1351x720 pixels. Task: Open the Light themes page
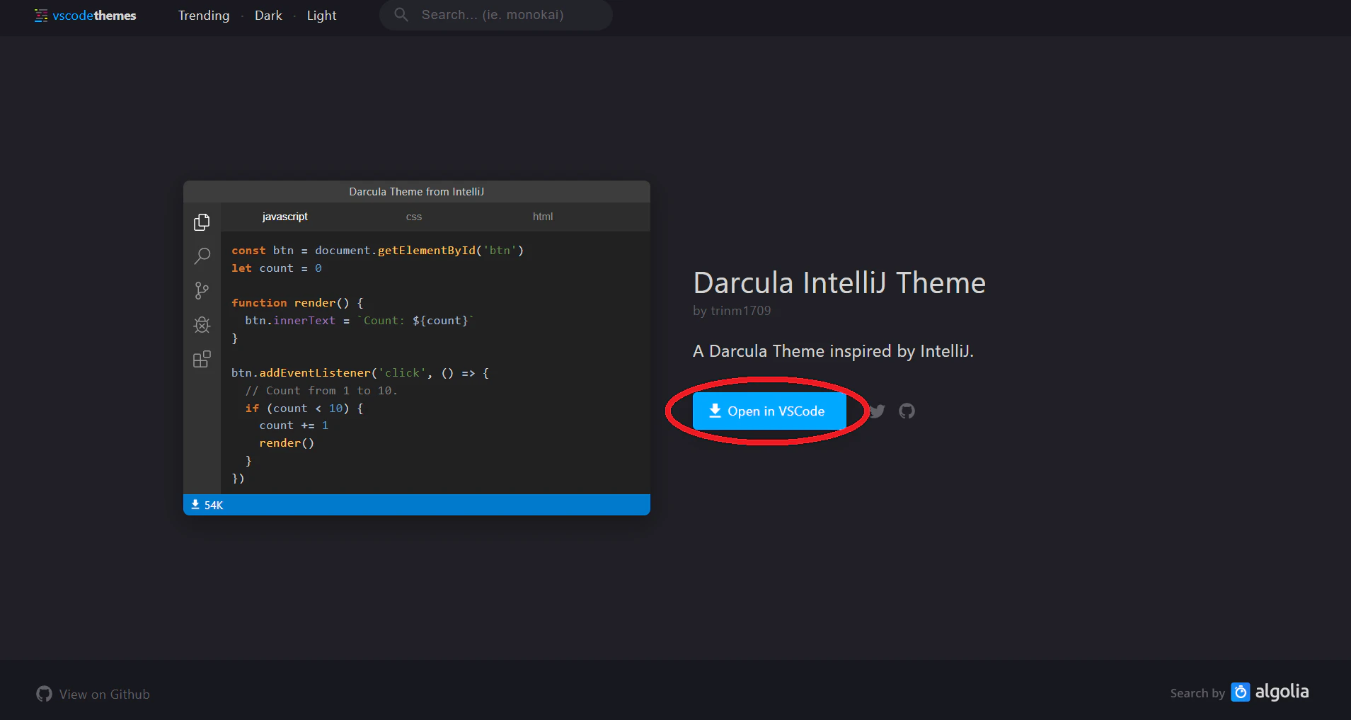click(x=321, y=15)
